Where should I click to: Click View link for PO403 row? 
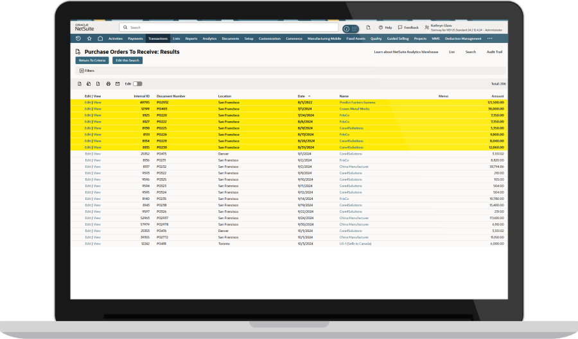pyautogui.click(x=98, y=109)
